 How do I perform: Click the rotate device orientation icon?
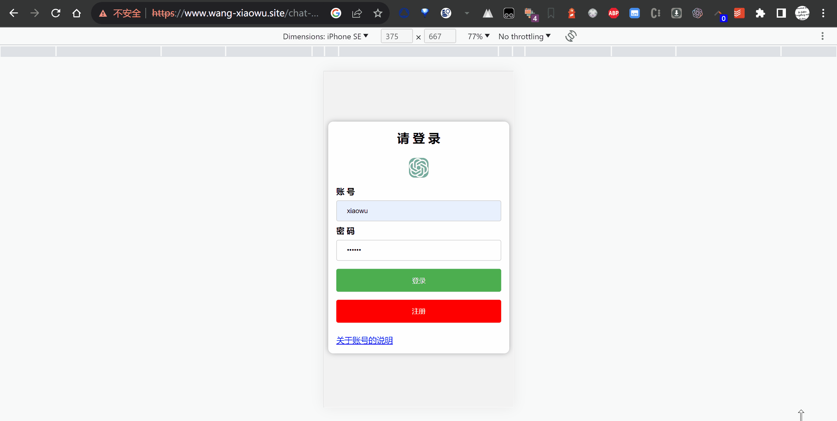pos(571,36)
